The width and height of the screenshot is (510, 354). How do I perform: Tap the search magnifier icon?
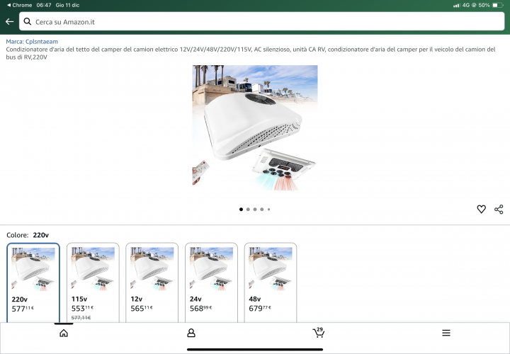pos(28,21)
